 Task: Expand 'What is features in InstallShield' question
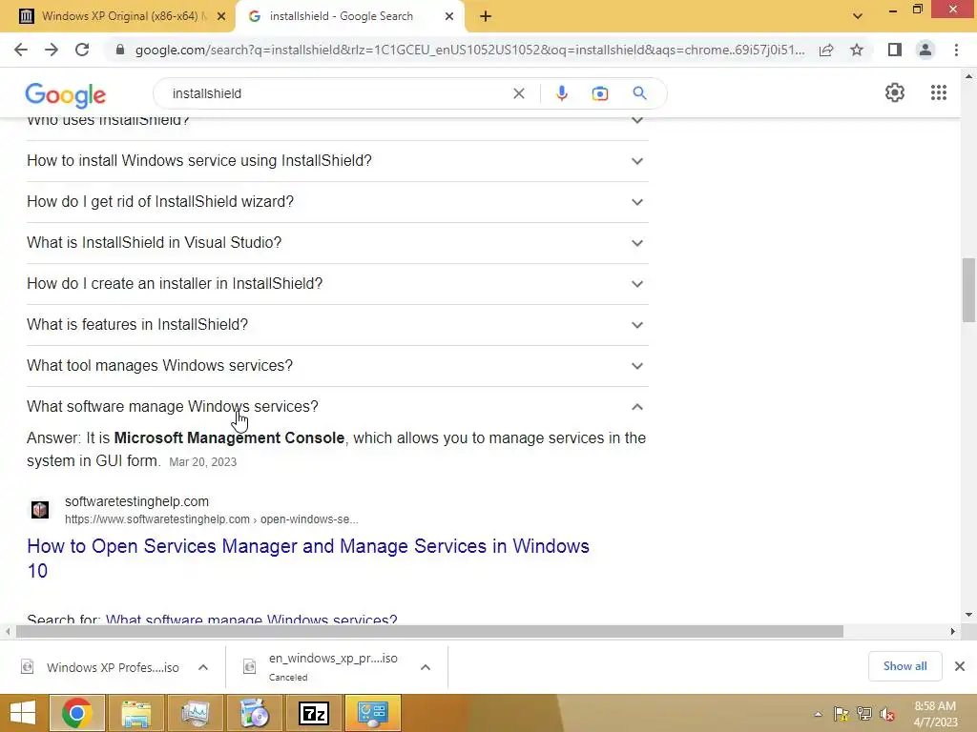[337, 325]
